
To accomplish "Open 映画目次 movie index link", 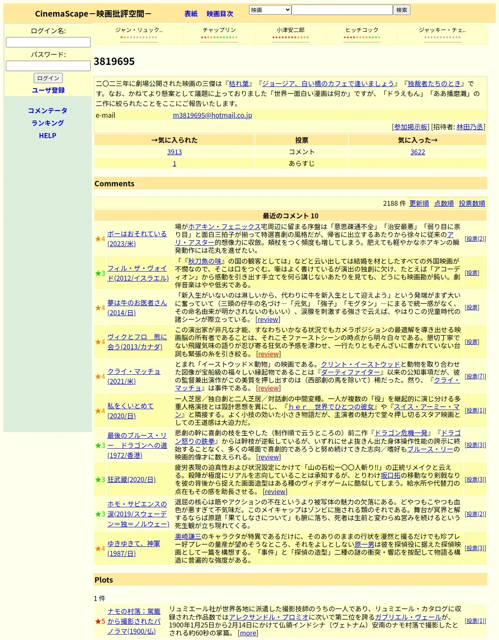I will pyautogui.click(x=220, y=14).
